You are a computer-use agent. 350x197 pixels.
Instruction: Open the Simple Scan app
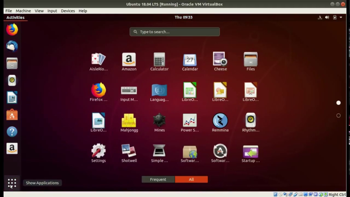159,153
